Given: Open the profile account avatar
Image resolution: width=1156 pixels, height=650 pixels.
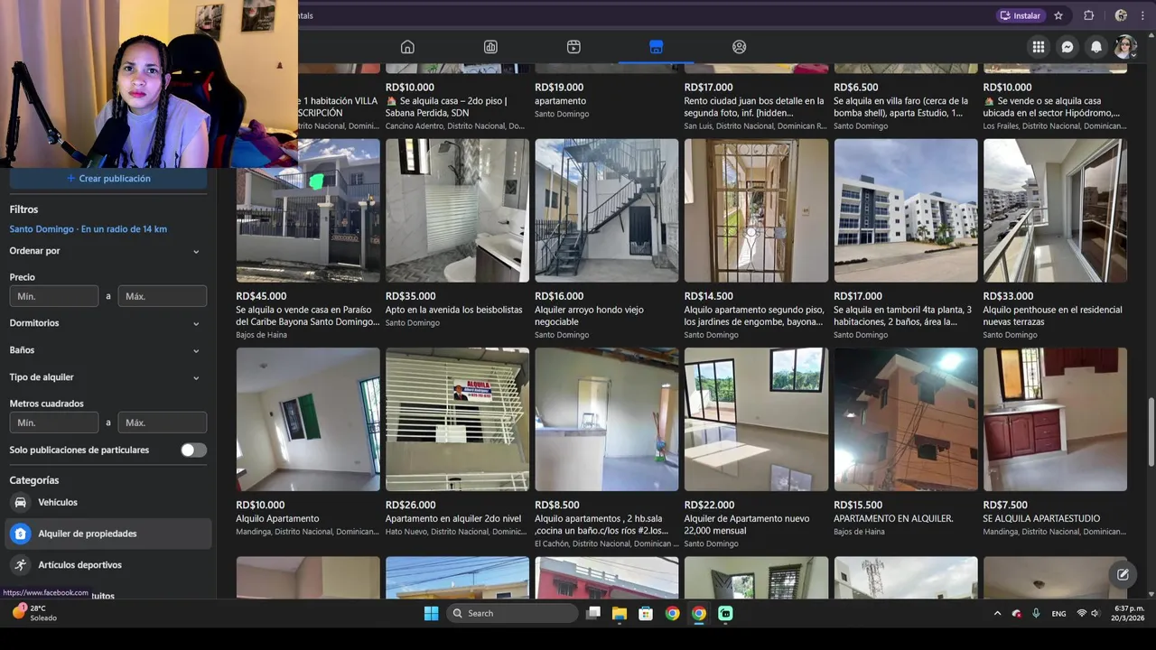Looking at the screenshot, I should coord(1124,47).
